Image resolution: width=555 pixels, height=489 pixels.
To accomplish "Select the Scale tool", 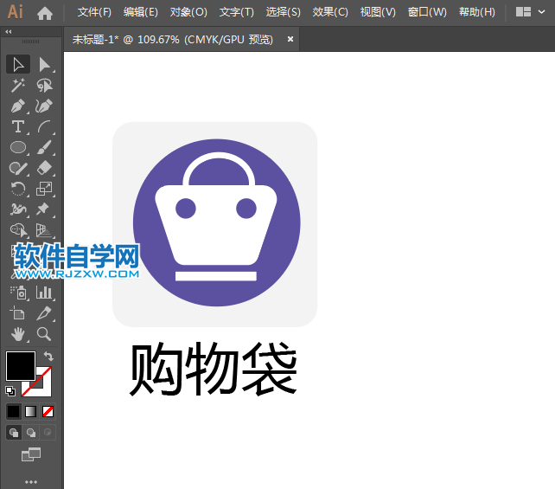I will coord(44,189).
